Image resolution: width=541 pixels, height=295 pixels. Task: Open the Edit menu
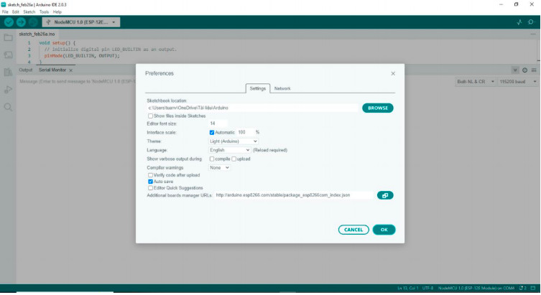pos(16,11)
